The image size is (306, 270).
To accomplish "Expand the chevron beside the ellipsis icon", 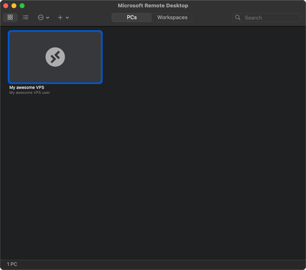I will (48, 18).
